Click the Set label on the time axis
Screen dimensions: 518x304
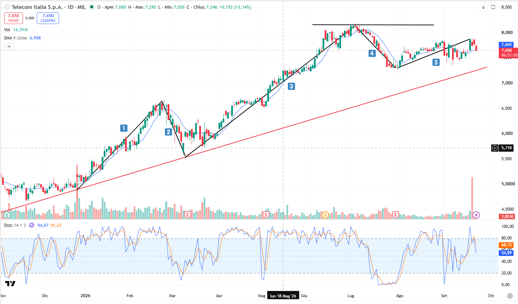[444, 296]
